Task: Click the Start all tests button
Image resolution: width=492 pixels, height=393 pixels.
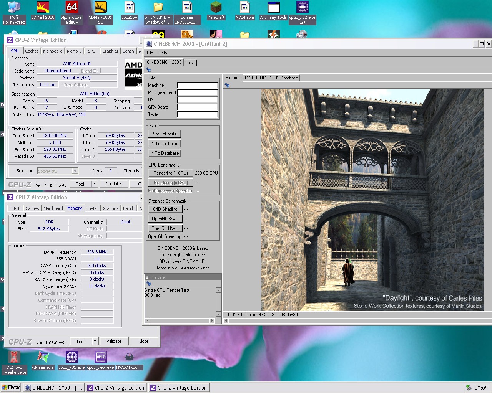Action: pos(165,134)
